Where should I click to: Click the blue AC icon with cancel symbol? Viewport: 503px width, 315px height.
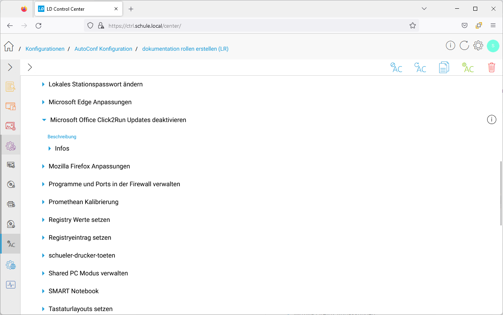[396, 67]
